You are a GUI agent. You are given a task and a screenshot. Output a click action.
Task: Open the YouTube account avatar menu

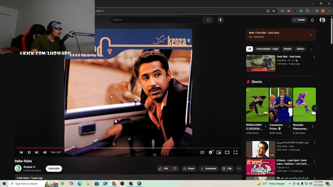[x=322, y=20]
